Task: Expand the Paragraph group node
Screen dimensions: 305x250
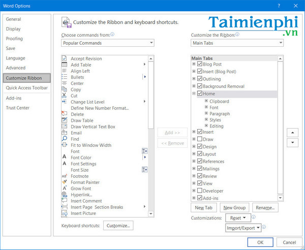Action: click(206, 113)
